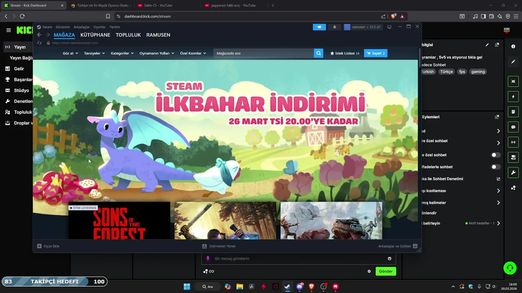This screenshot has height=293, width=522.
Task: Toggle the chat bubble widget icon
Action: (x=513, y=127)
